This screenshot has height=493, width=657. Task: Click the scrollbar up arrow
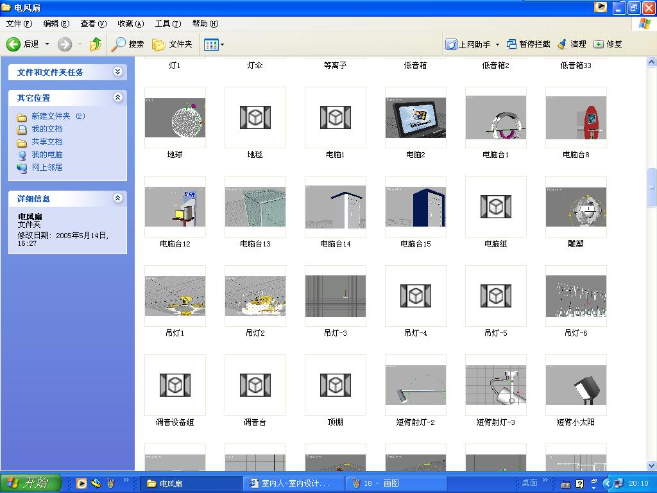click(651, 62)
